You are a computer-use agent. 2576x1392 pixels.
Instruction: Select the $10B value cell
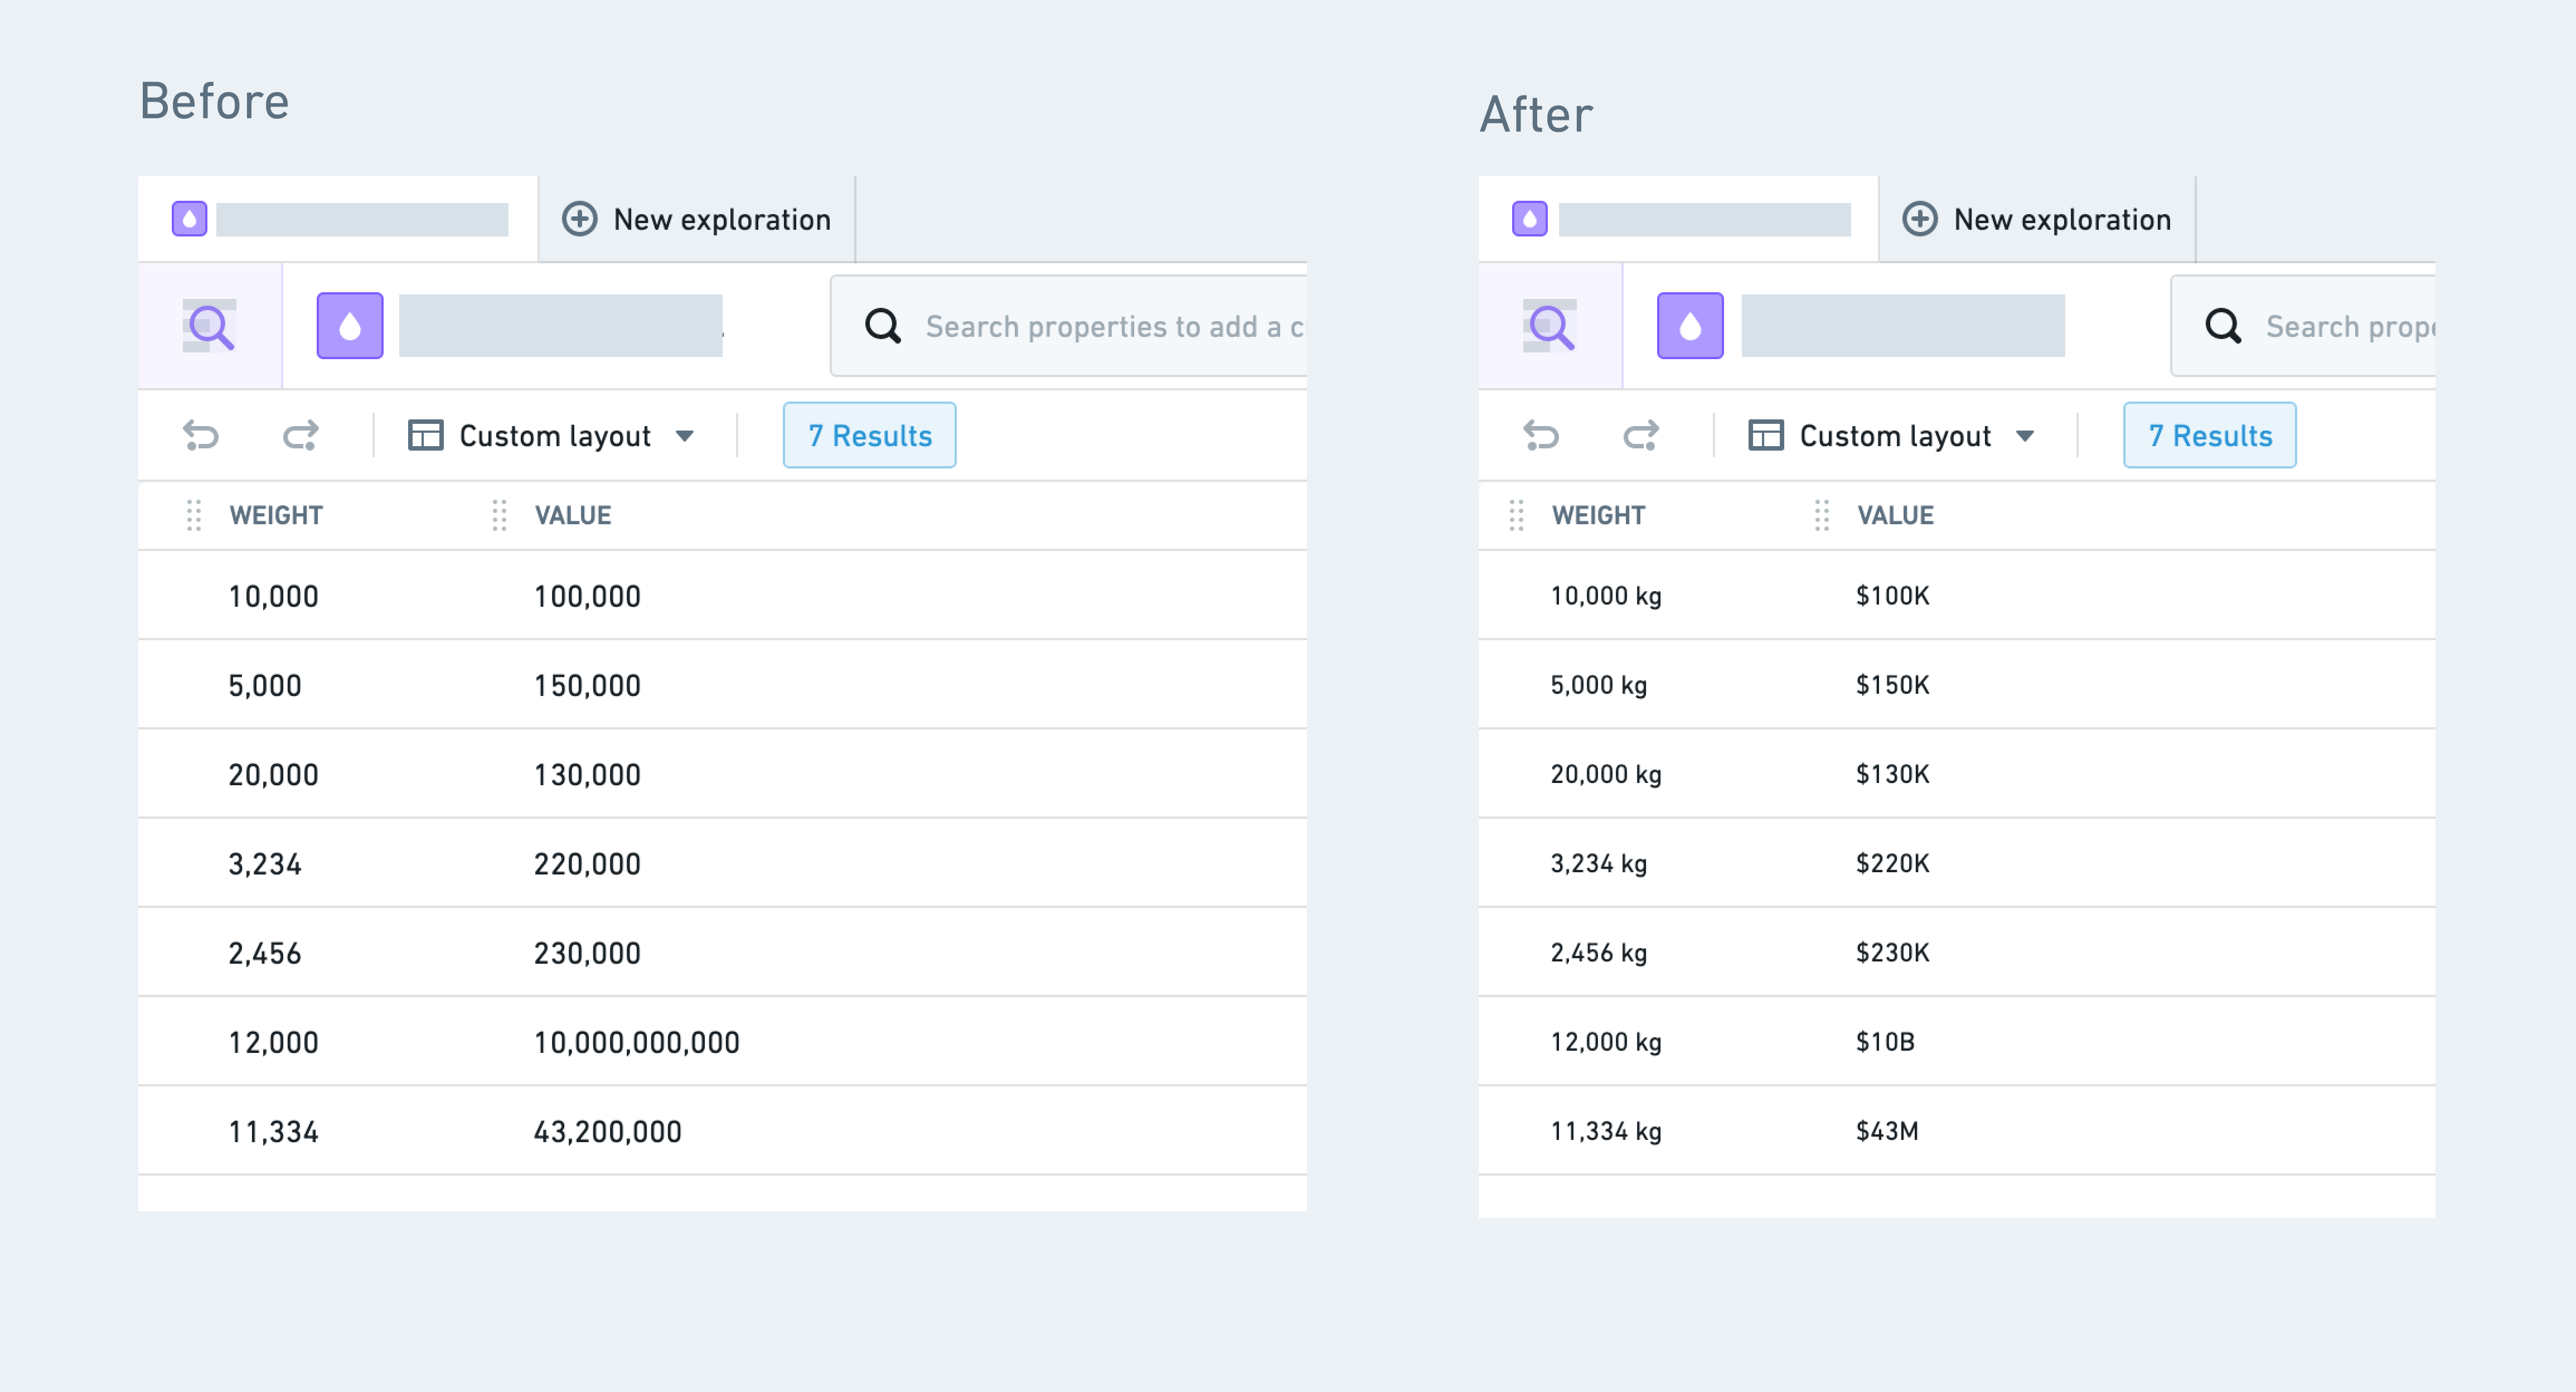click(1885, 1042)
